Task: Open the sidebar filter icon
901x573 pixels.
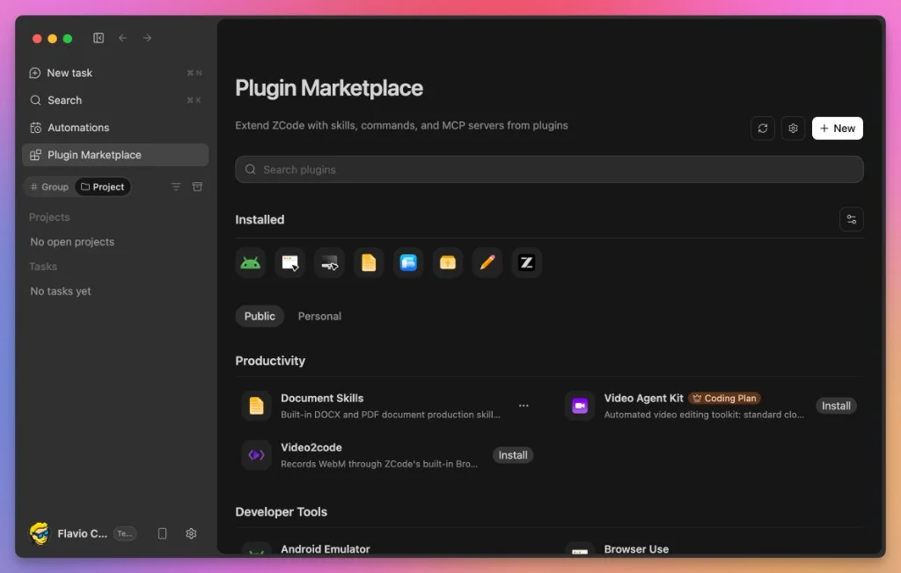Action: [x=176, y=187]
